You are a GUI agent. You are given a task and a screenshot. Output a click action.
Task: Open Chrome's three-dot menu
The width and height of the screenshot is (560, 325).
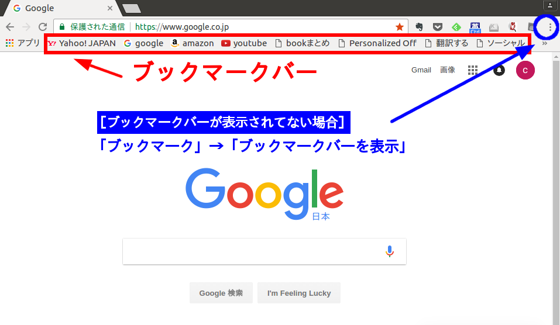coord(550,27)
